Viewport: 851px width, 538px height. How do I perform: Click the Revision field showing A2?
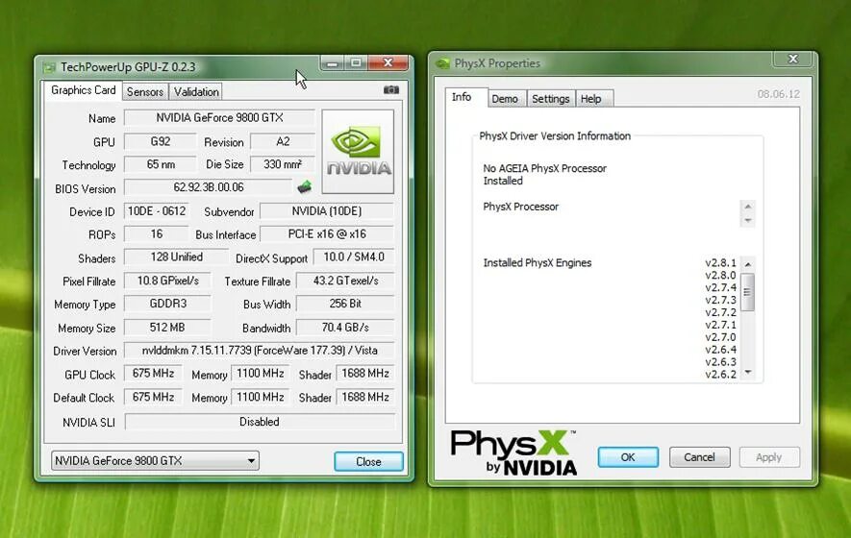282,141
